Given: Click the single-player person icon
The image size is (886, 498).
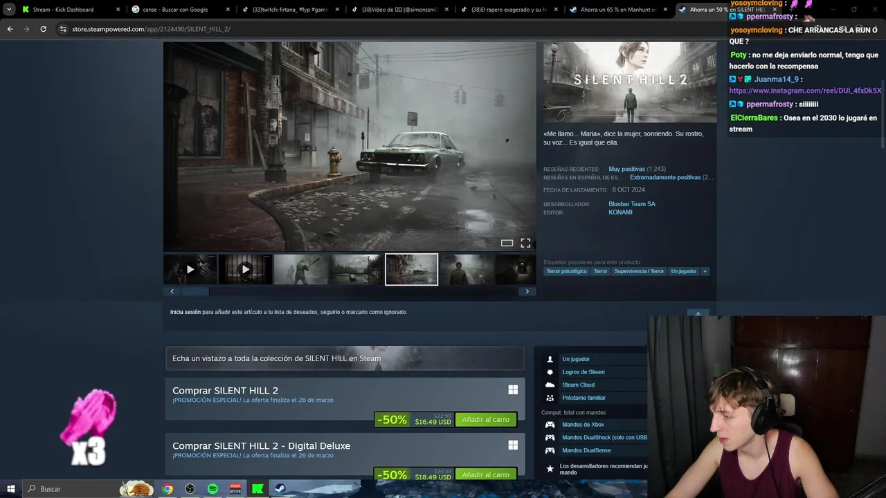Looking at the screenshot, I should point(550,359).
